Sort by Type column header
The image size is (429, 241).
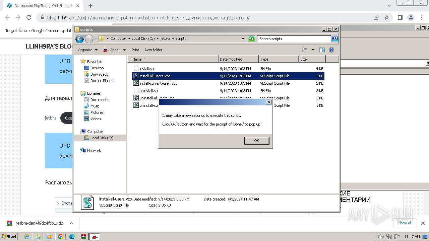coord(279,59)
